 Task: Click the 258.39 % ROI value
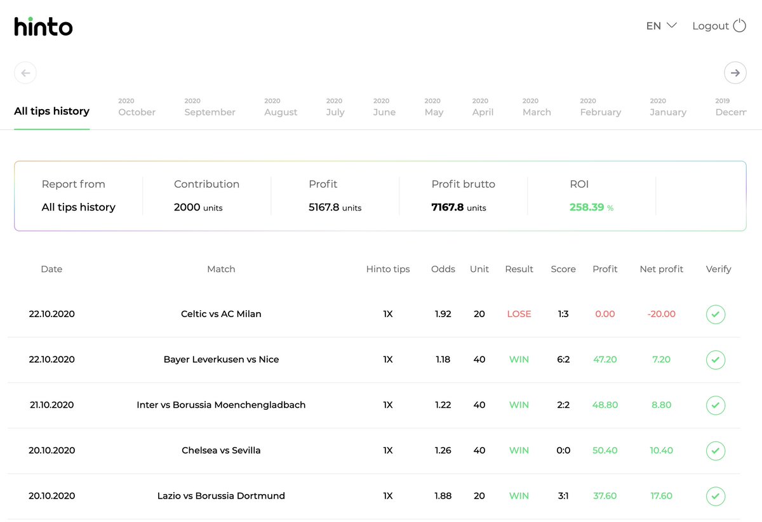click(x=592, y=207)
